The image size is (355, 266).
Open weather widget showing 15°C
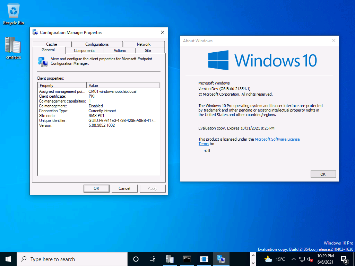[x=275, y=259]
